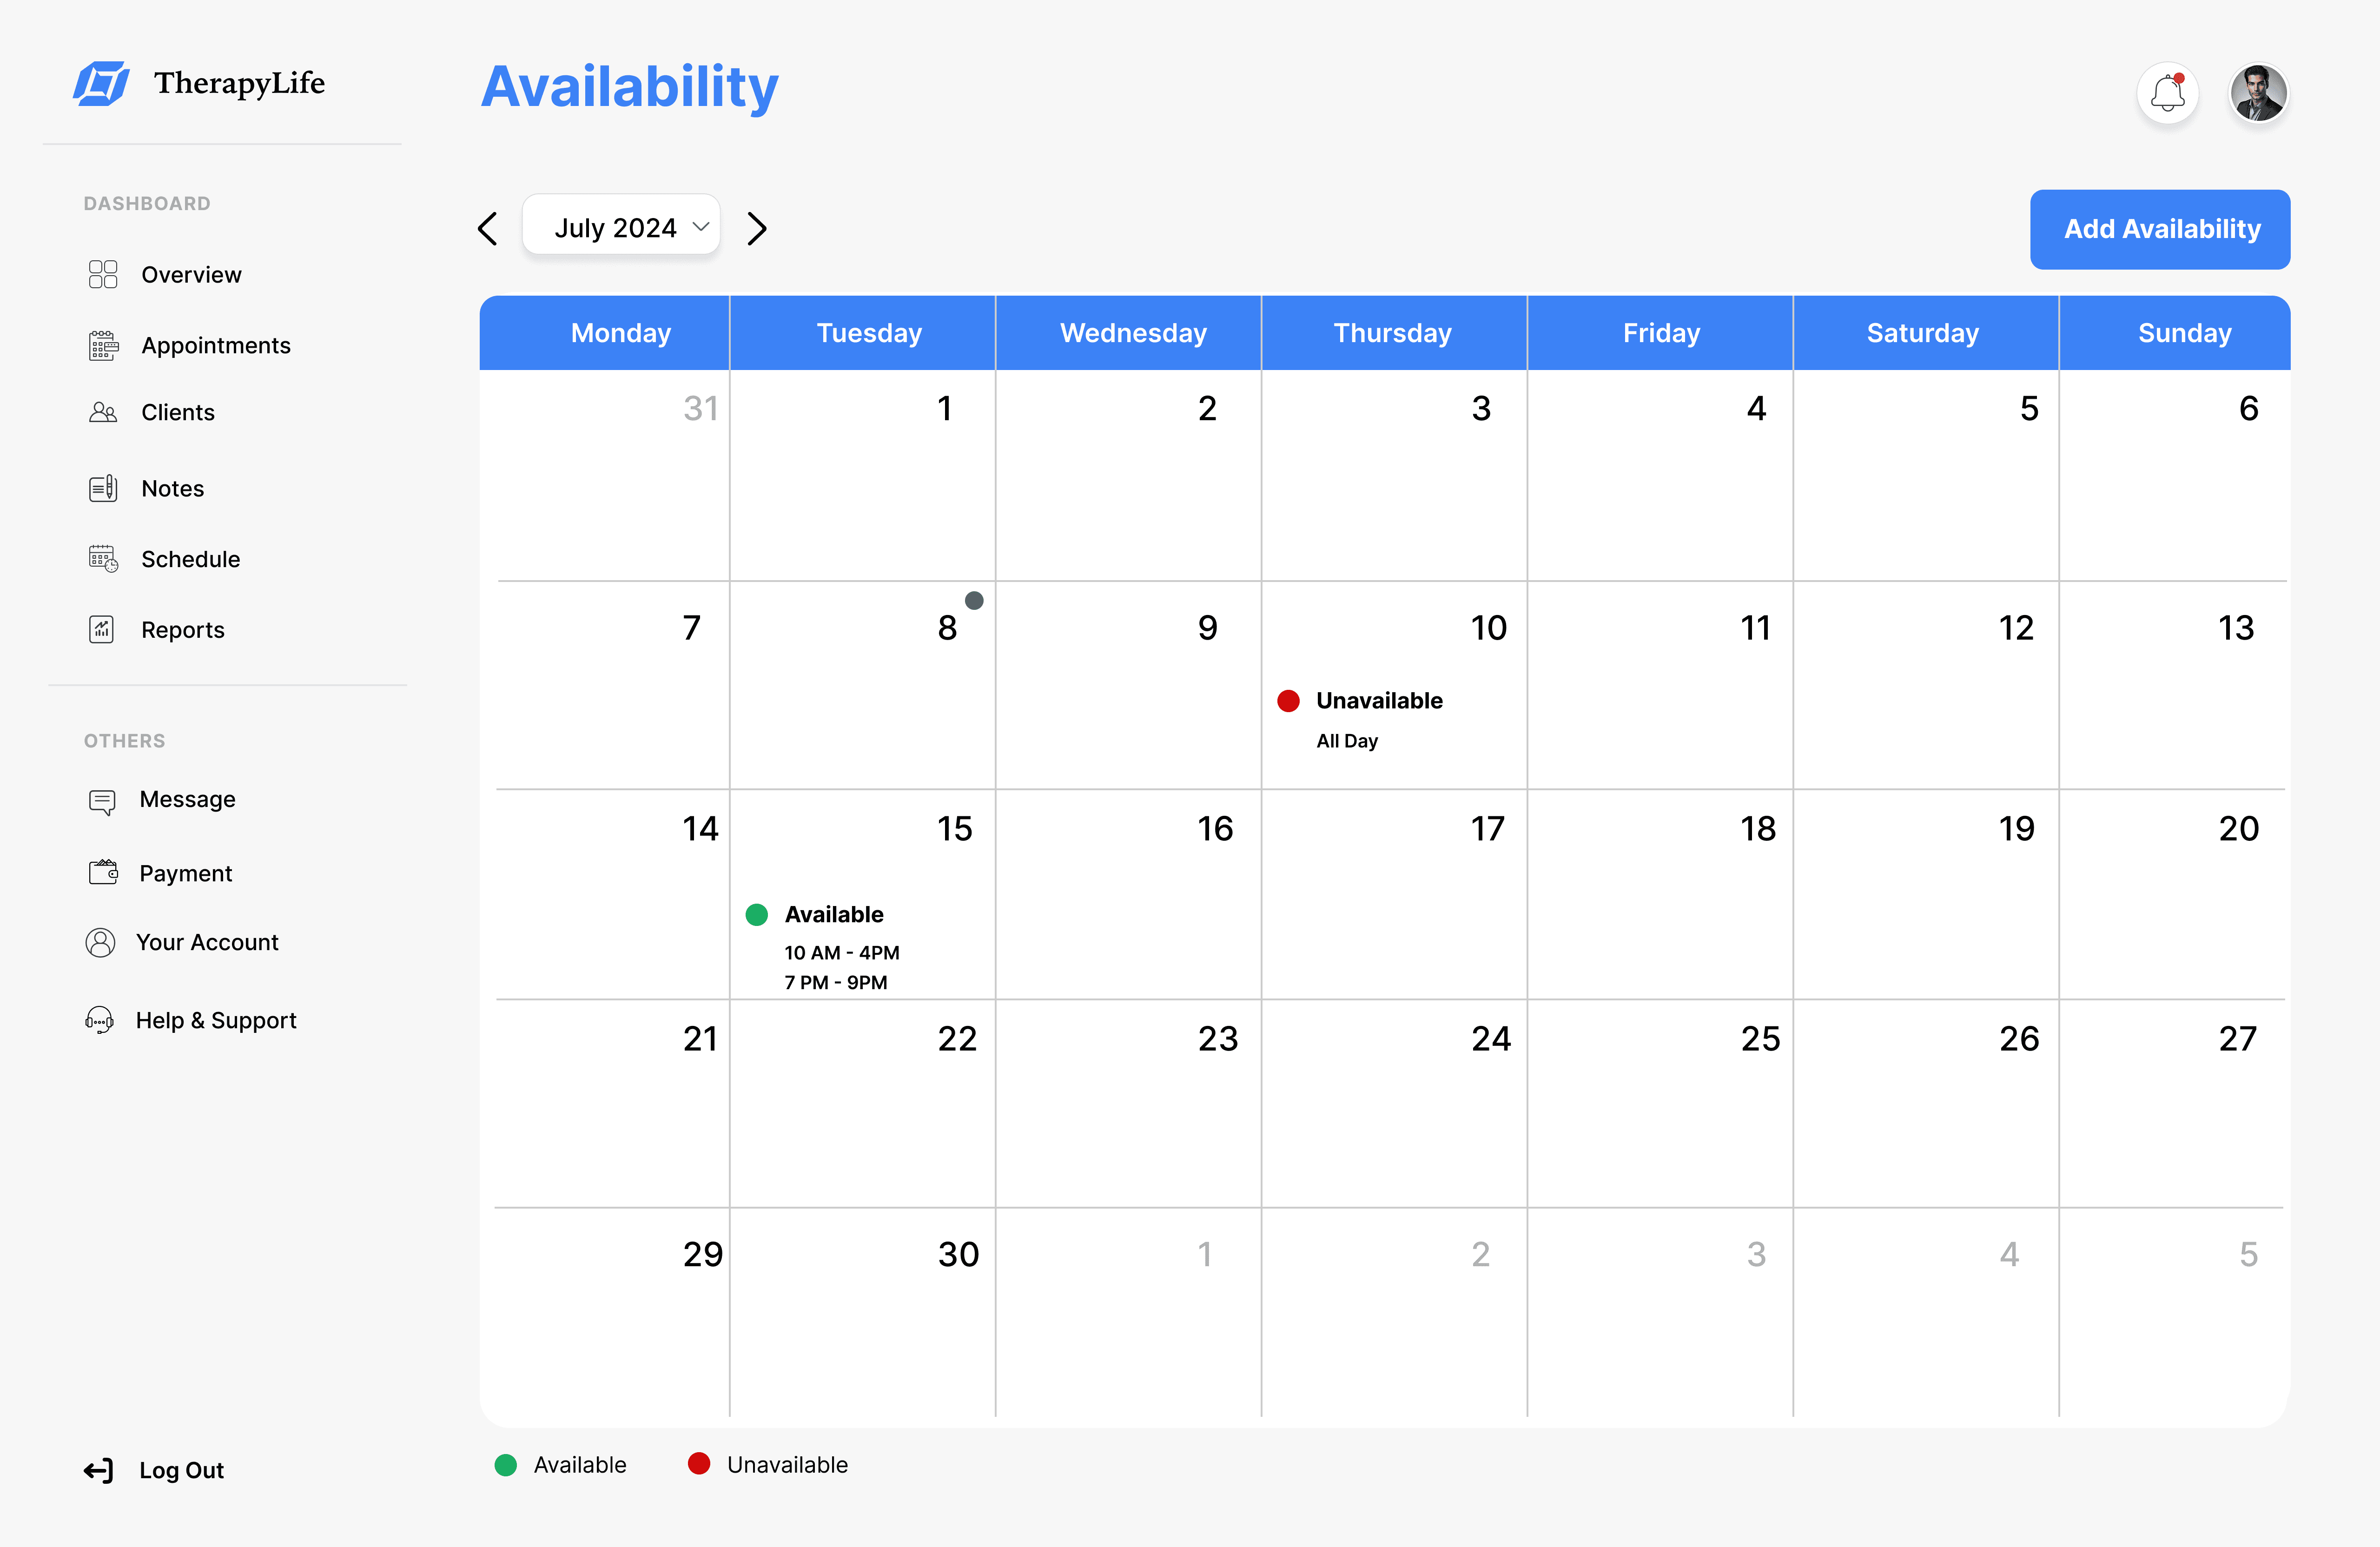Open Message in Others section
Image resolution: width=2380 pixels, height=1547 pixels.
click(188, 799)
